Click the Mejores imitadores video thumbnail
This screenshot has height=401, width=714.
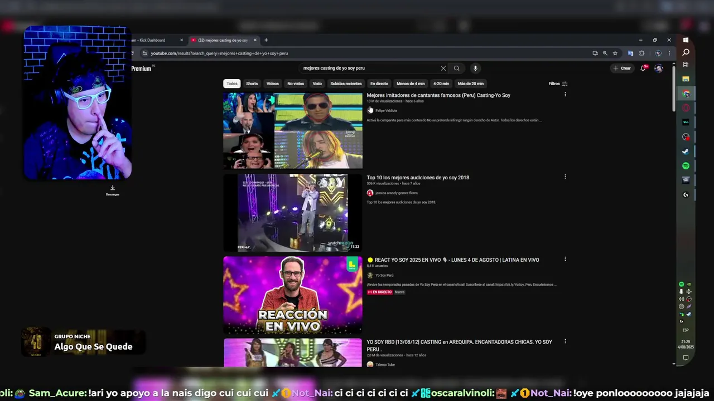point(293,130)
